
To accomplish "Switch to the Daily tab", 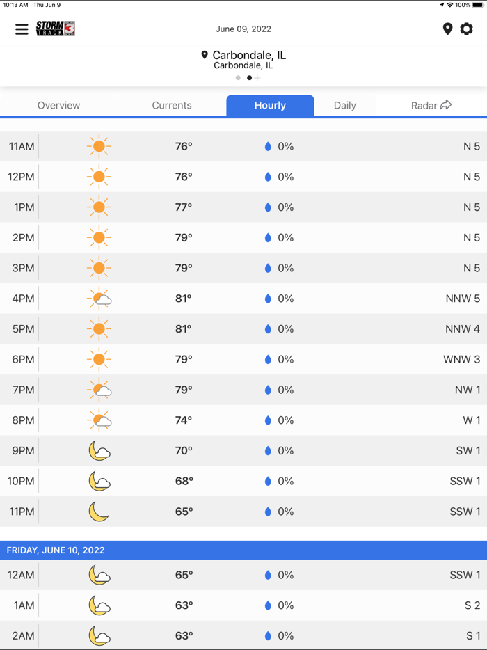I will (x=345, y=105).
